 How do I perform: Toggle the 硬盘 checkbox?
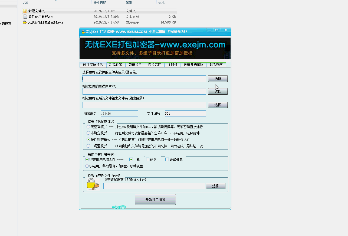coord(147,159)
